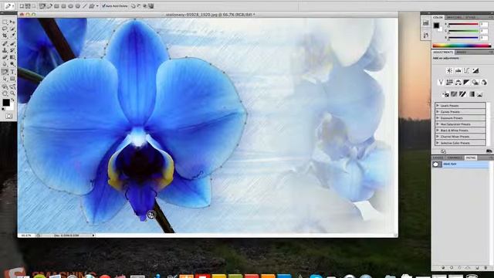
Task: Select the Eyedropper tool in toolbox
Action: (x=12, y=36)
